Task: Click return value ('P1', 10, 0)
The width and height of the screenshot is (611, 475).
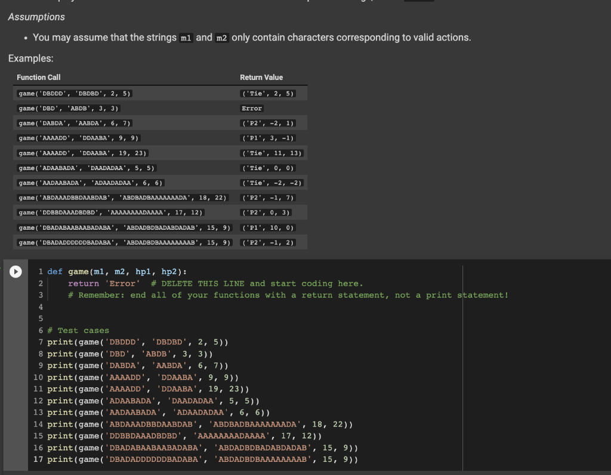Action: [x=268, y=227]
